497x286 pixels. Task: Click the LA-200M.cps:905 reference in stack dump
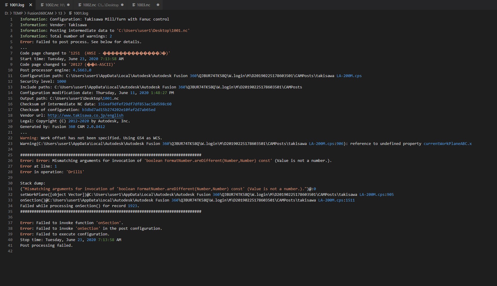point(376,194)
